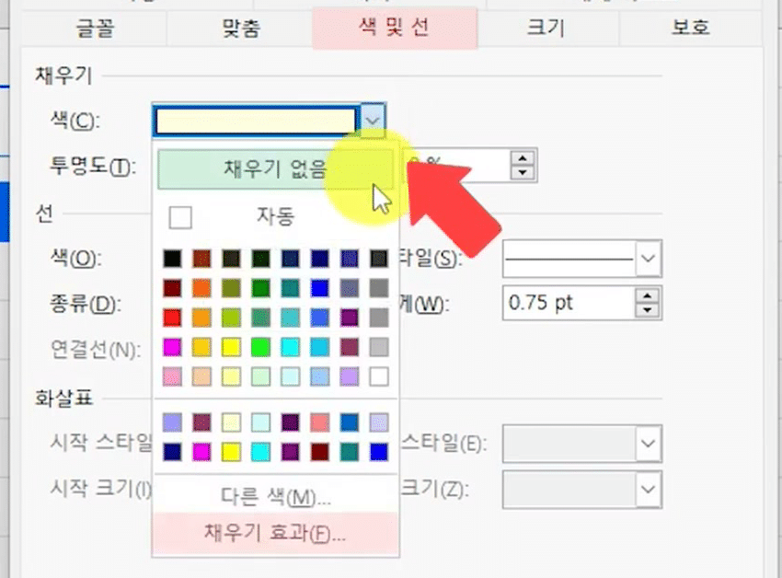
Task: Increase line weight with the up arrow
Action: click(x=648, y=295)
